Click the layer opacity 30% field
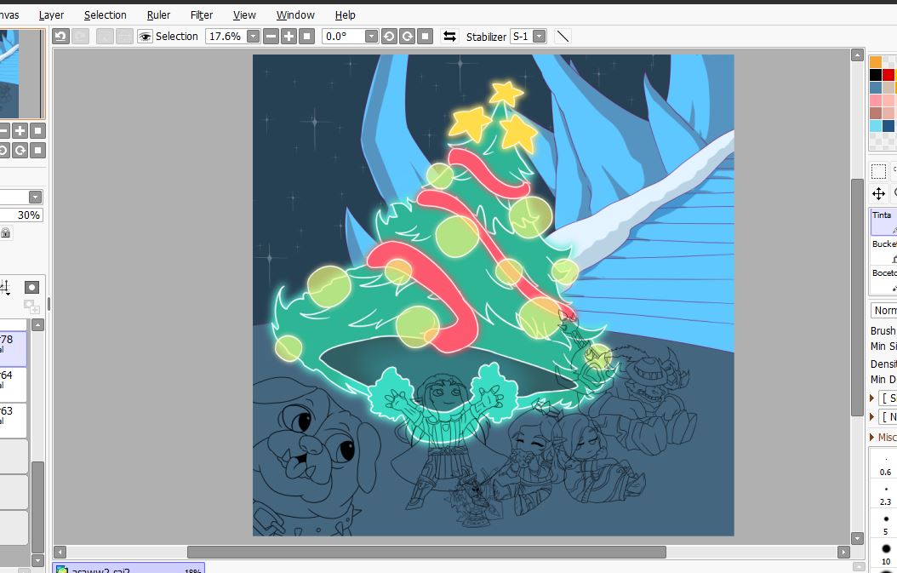 (x=21, y=215)
